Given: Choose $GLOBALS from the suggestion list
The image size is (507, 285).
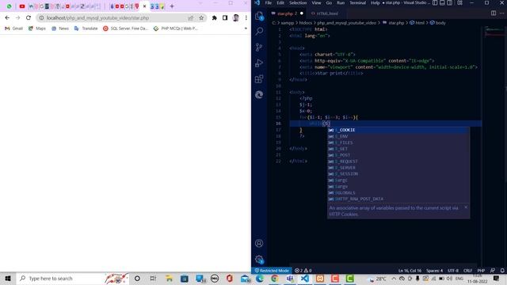Looking at the screenshot, I should [398, 193].
